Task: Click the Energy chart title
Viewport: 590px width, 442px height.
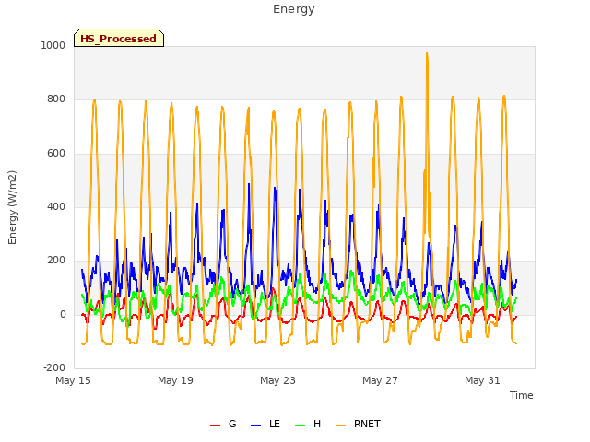Action: coord(294,9)
